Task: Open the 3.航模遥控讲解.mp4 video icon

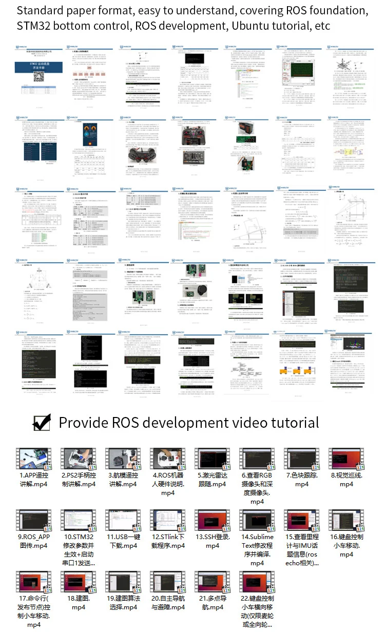Action: click(x=123, y=459)
